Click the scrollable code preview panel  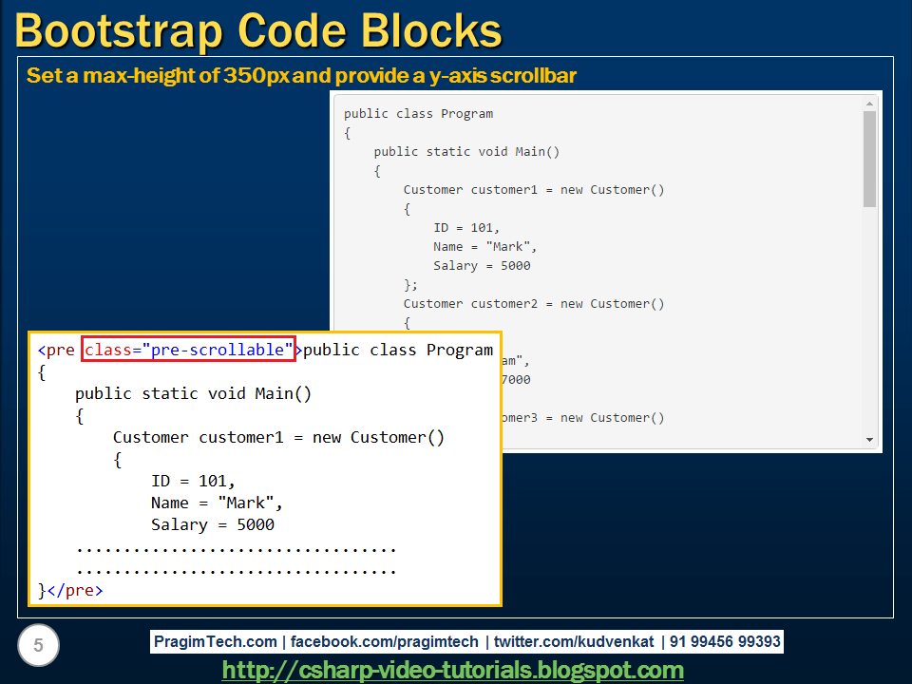[598, 266]
